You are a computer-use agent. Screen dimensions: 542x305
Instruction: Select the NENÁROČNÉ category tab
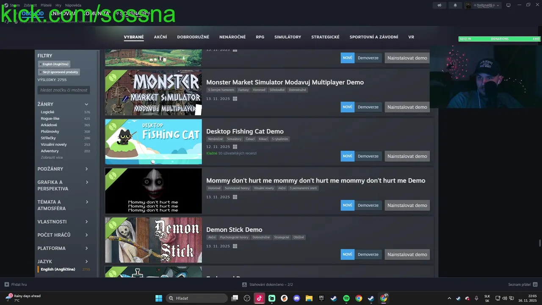tap(232, 37)
